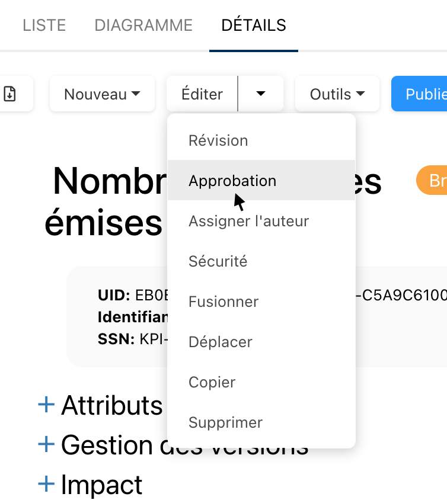Viewport: 447px width, 500px height.
Task: Select Fusionner menu option
Action: point(223,302)
